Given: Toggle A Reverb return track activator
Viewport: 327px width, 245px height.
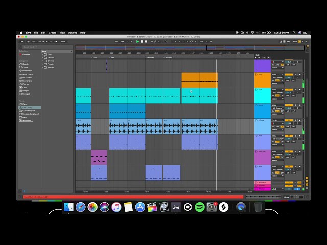Looking at the screenshot, I should point(289,183).
